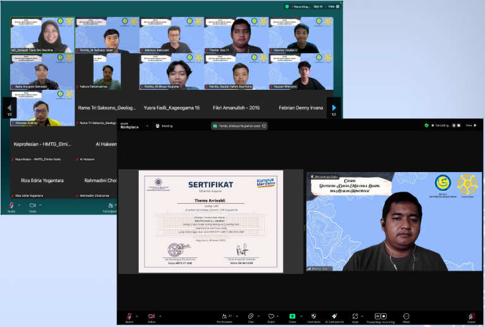Click the Leave meeting icon
Image resolution: width=485 pixels, height=327 pixels.
point(472,316)
